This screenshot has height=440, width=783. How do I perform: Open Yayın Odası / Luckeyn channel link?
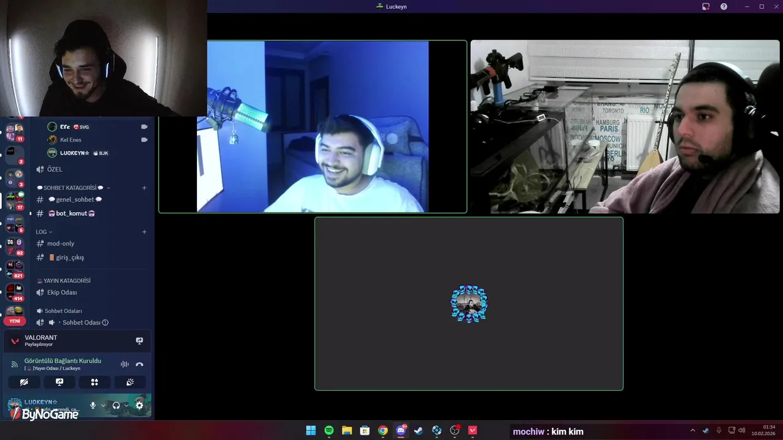[x=52, y=369]
